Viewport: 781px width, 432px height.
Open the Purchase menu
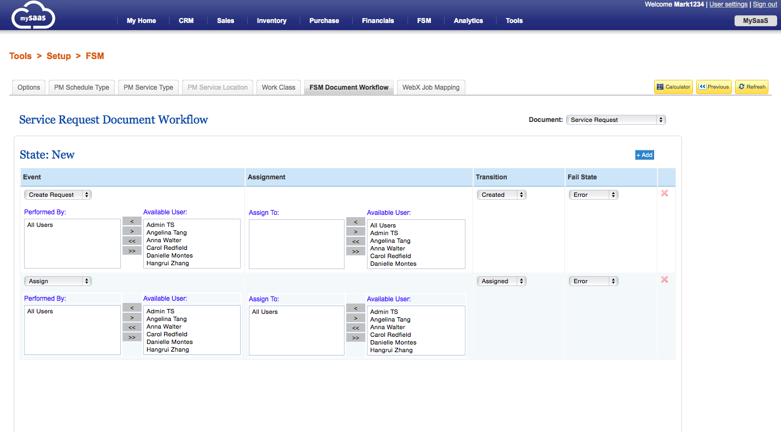pyautogui.click(x=324, y=21)
